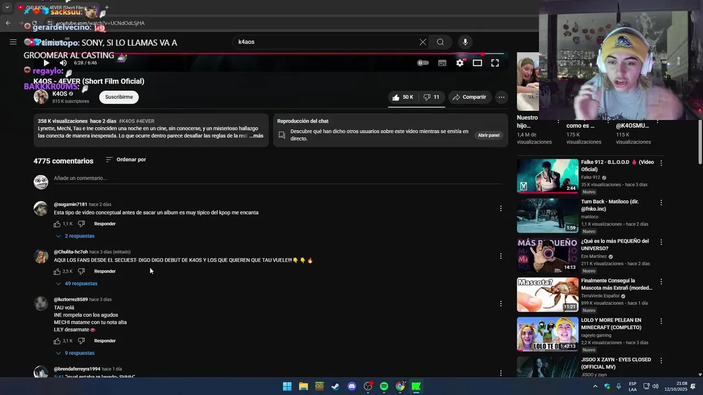Viewport: 703px width, 395px height.
Task: Open options menu for @brendaferreyra1994 comment
Action: 500,373
